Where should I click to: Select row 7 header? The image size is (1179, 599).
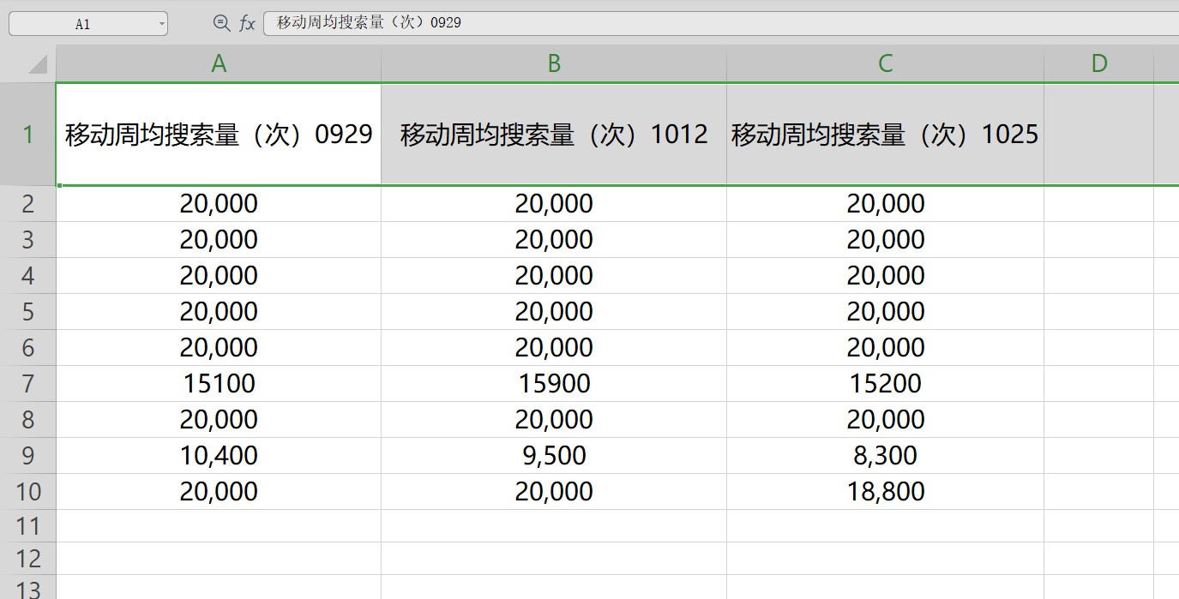click(28, 383)
